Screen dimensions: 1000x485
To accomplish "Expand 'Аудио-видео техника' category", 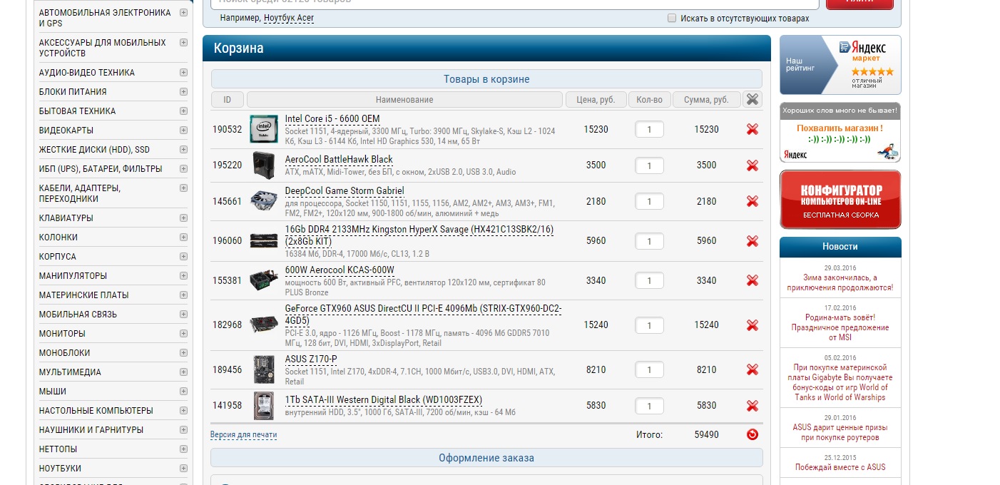I will coord(183,73).
